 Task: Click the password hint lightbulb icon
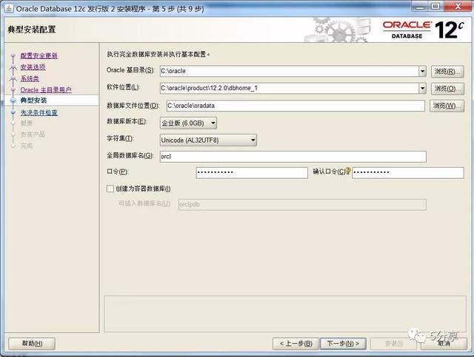(348, 171)
